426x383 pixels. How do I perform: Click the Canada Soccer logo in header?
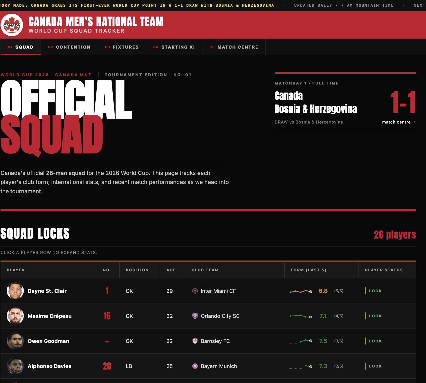(x=12, y=25)
